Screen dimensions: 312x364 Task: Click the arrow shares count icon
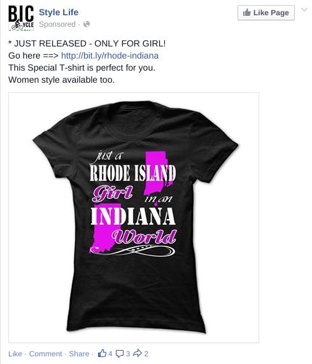pyautogui.click(x=138, y=353)
